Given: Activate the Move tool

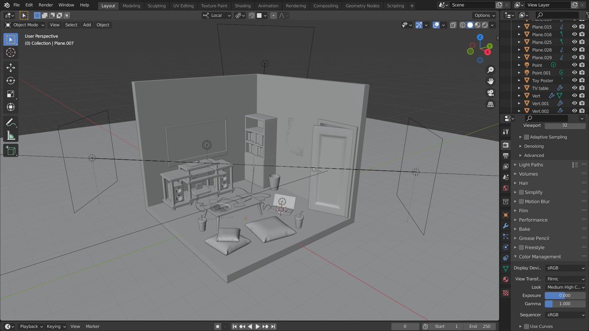Looking at the screenshot, I should (11, 67).
